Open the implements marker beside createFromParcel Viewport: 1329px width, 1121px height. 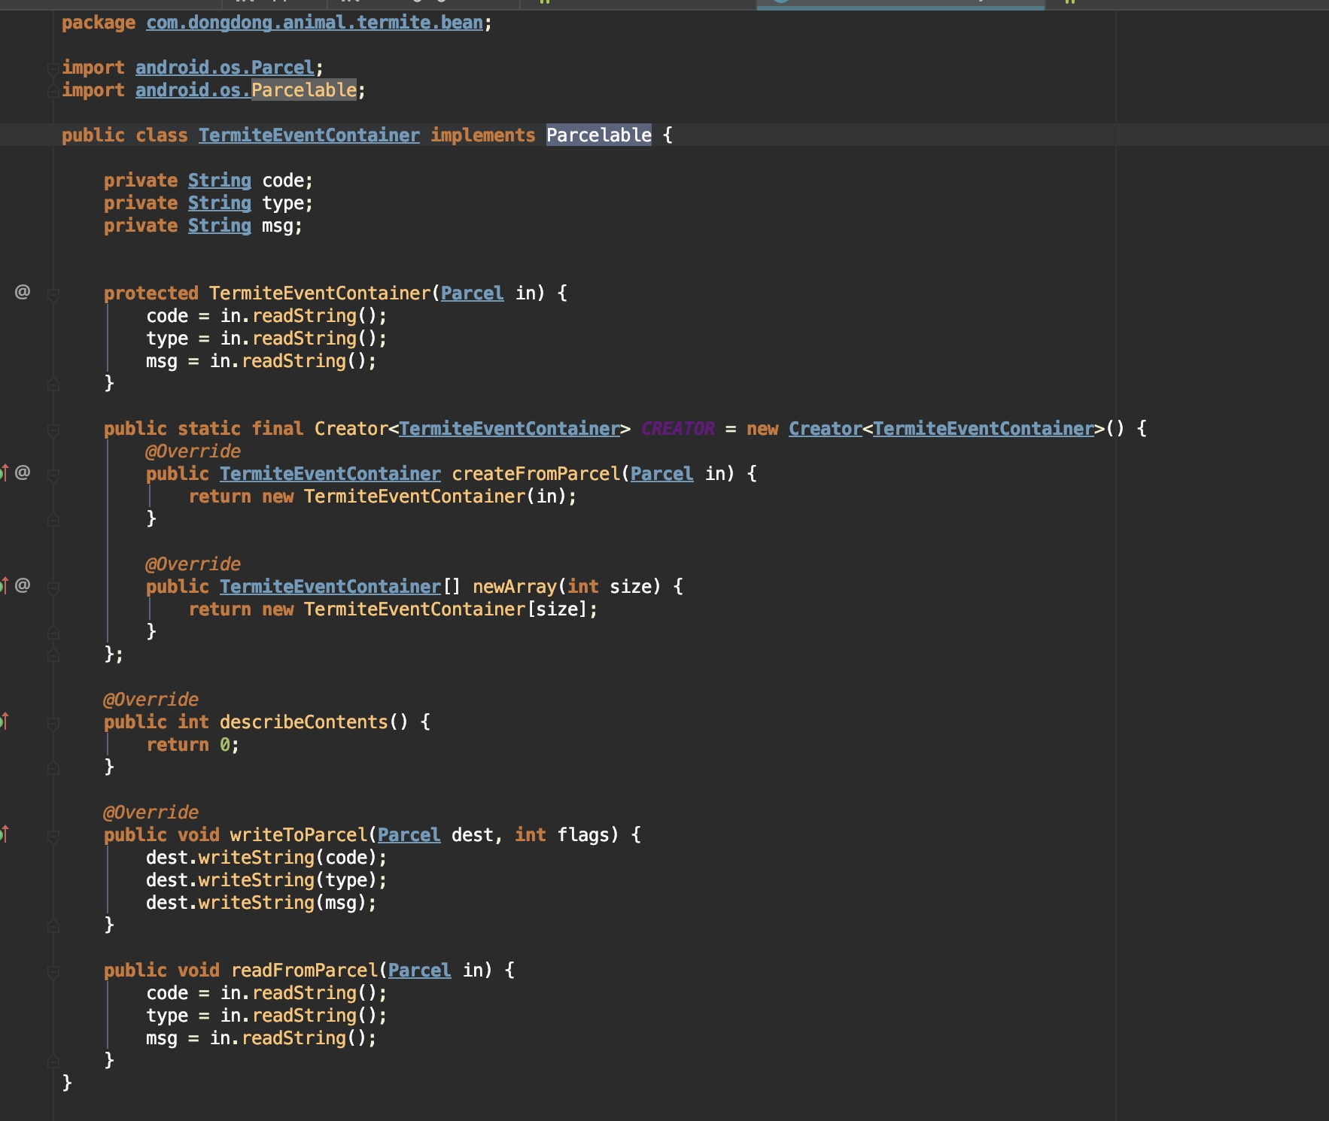pos(4,472)
